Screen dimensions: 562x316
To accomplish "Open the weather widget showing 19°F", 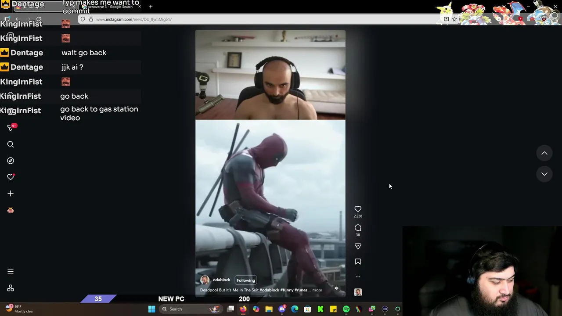I will [20, 309].
